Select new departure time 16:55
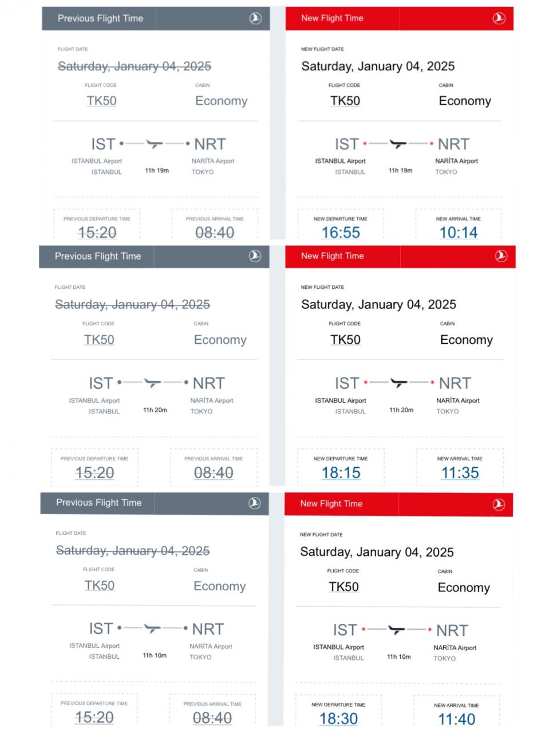This screenshot has width=549, height=732. click(x=341, y=233)
